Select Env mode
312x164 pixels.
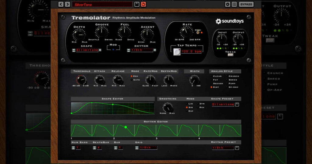click(x=132, y=76)
